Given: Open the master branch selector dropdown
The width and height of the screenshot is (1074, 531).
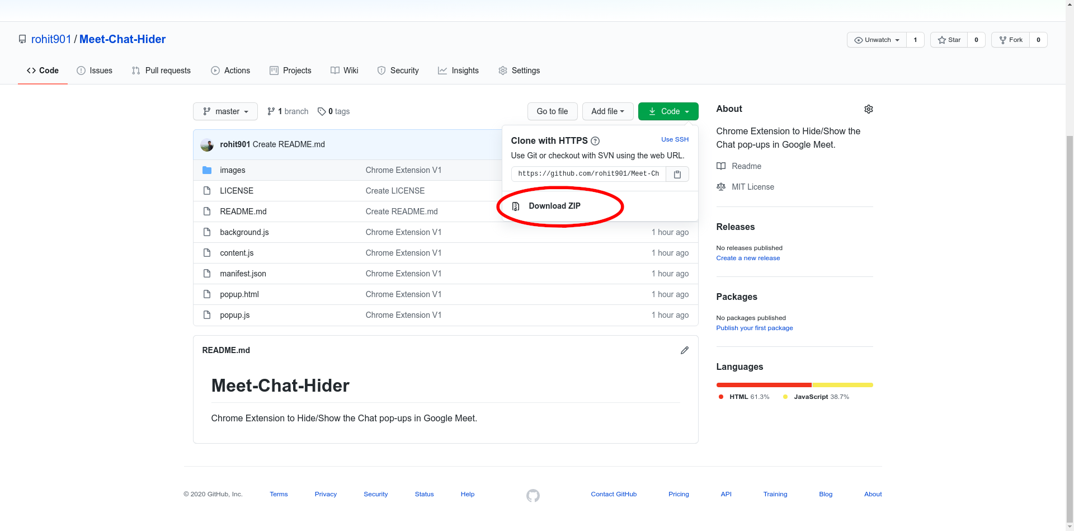Looking at the screenshot, I should [x=225, y=111].
